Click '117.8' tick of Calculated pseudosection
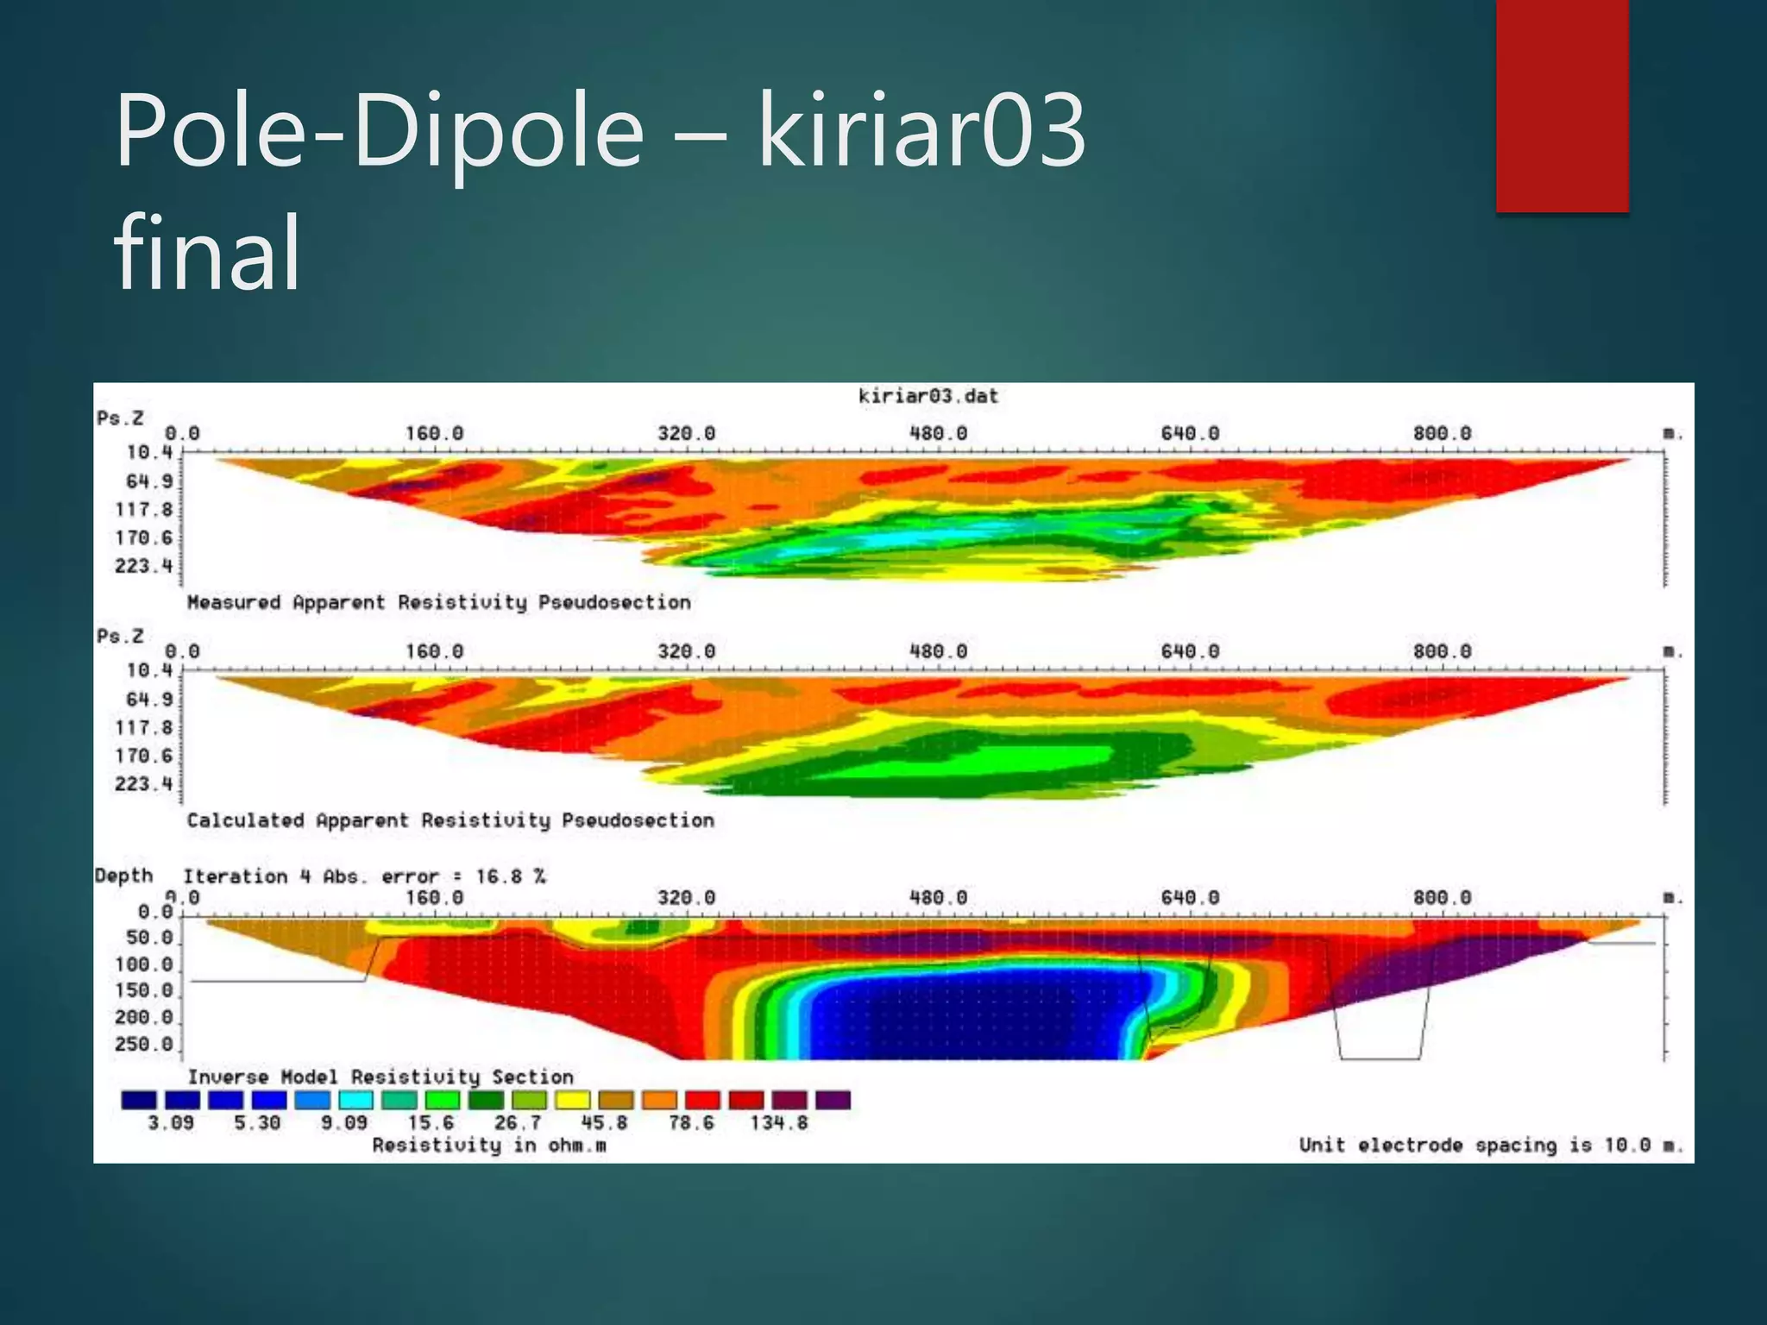1767x1325 pixels. pos(144,728)
